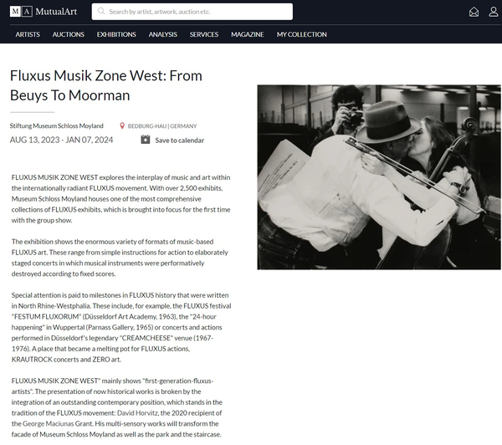
Task: Open the Auctions menu
Action: point(69,34)
